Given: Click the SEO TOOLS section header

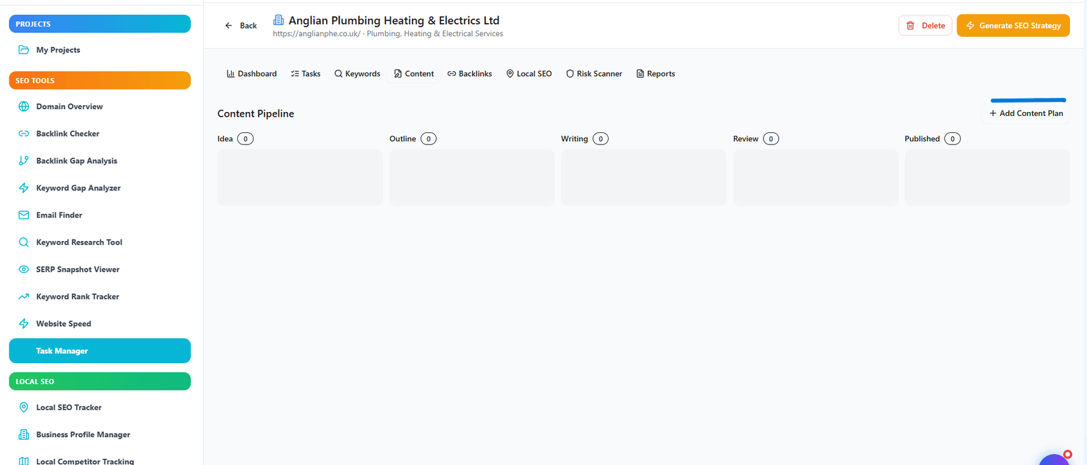Looking at the screenshot, I should 100,80.
